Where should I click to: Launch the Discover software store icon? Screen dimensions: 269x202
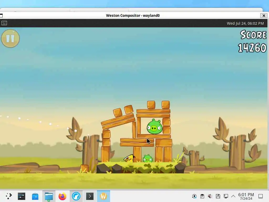[35, 196]
